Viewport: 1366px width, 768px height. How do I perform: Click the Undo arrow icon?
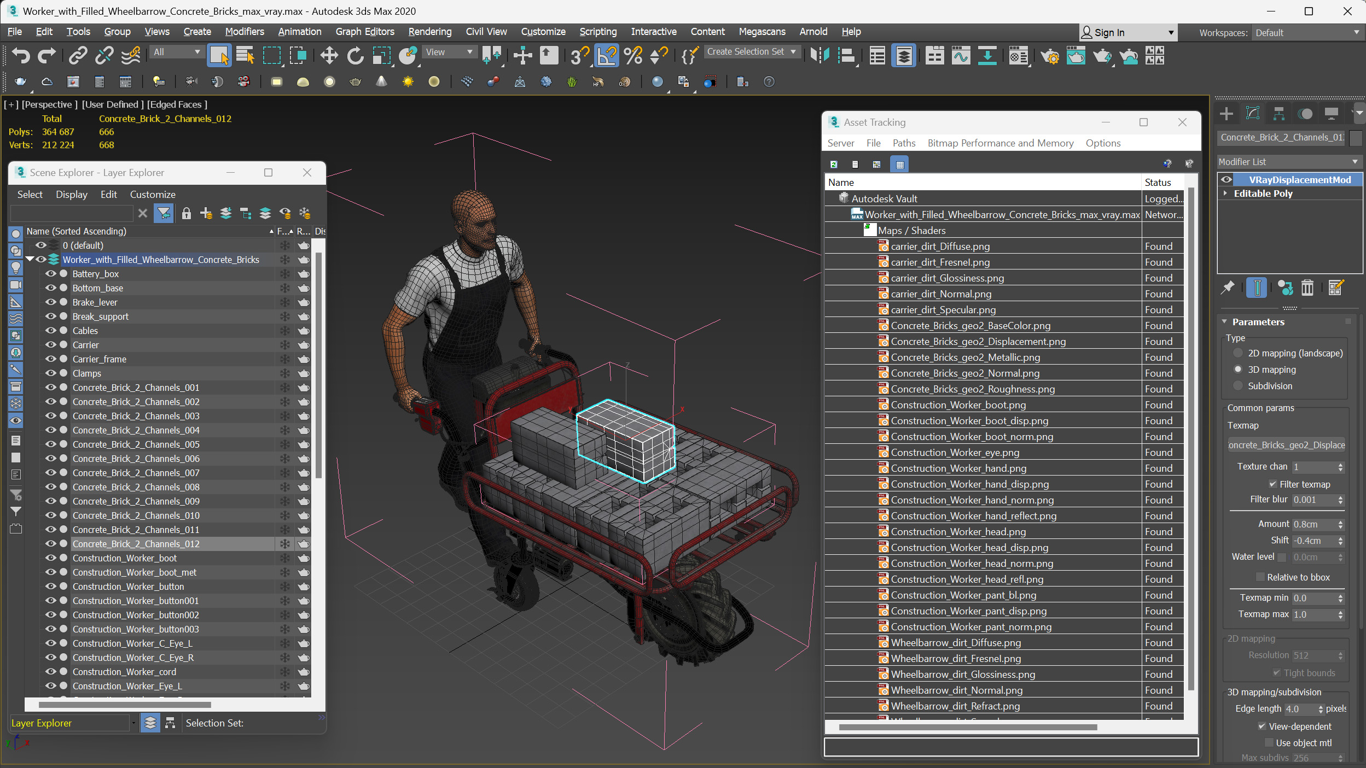point(21,55)
